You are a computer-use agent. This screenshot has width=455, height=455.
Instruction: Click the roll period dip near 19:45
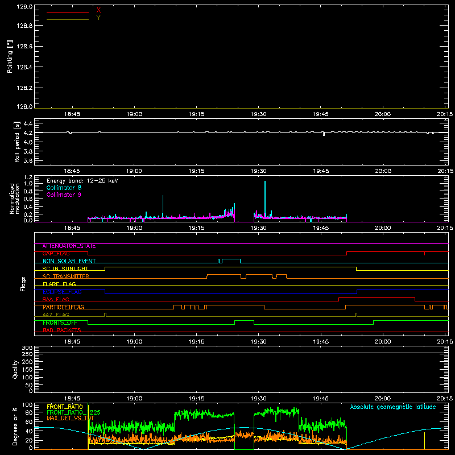coord(324,134)
